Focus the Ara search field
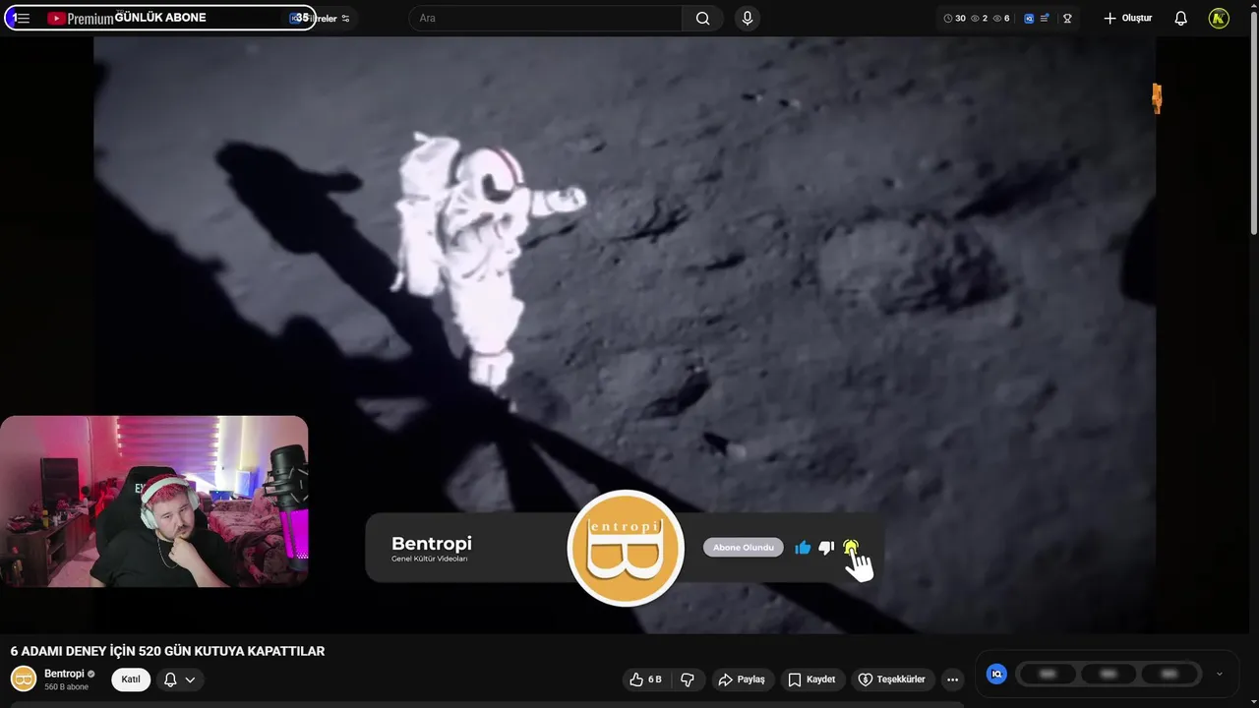1259x708 pixels. pos(546,18)
